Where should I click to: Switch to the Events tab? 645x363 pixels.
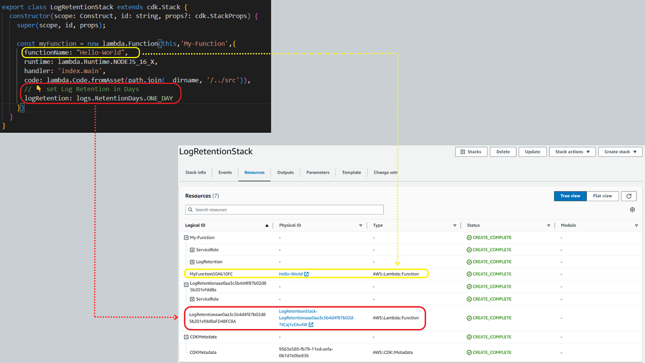[225, 173]
